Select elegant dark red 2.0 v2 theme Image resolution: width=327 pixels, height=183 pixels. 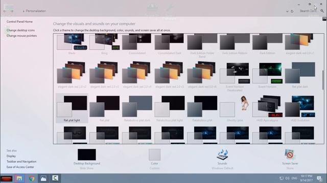pyautogui.click(x=72, y=75)
